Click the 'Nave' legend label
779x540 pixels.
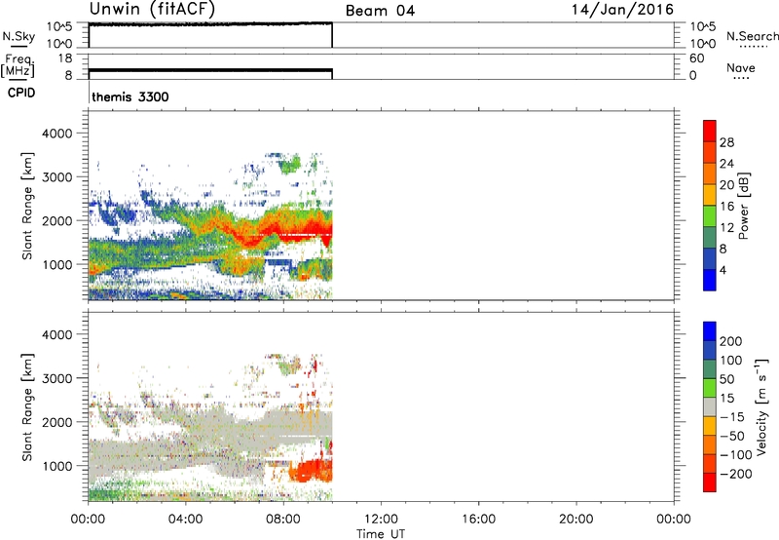coord(741,68)
